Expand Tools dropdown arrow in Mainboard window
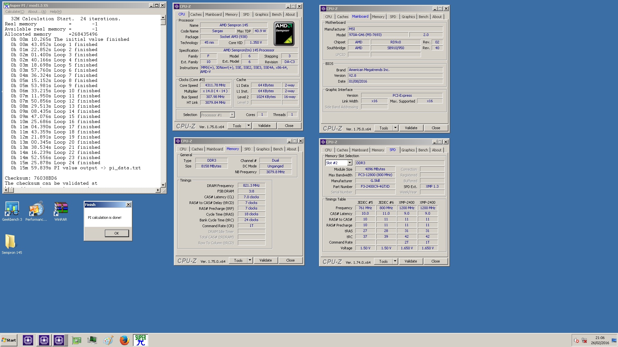 [x=395, y=128]
